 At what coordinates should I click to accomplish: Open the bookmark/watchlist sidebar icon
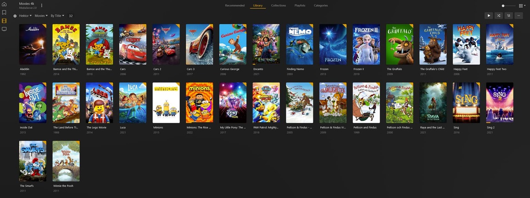click(4, 12)
